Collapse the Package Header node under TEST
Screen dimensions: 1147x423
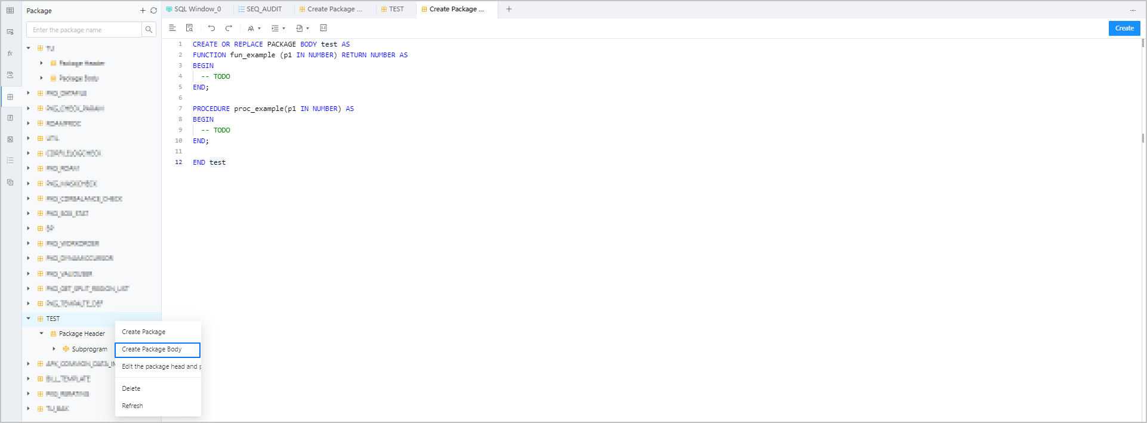click(x=41, y=334)
